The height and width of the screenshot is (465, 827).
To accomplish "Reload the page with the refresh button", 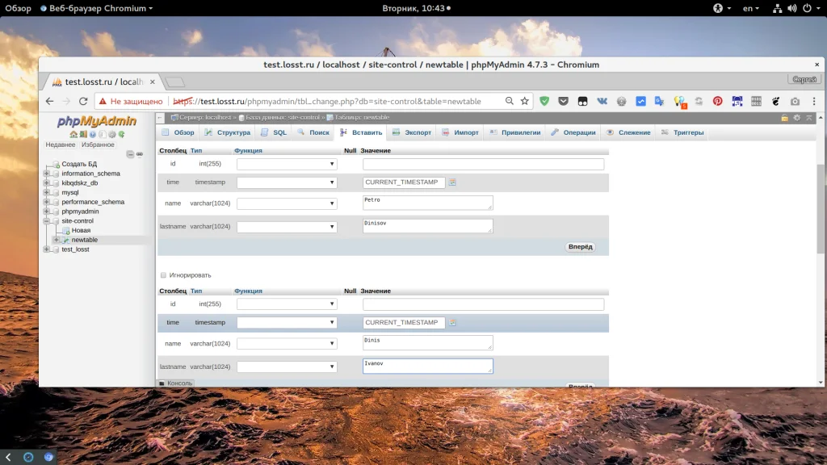I will [x=83, y=102].
